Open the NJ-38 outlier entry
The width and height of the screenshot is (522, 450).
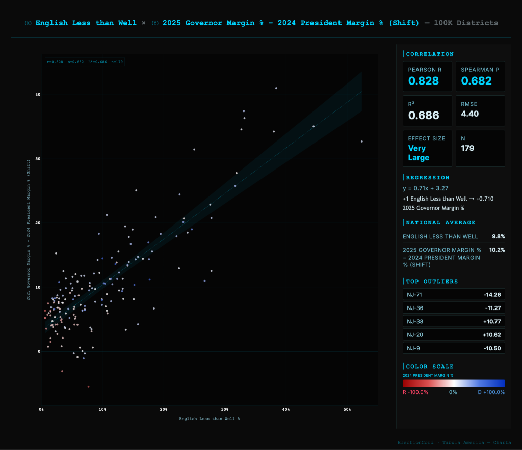453,321
